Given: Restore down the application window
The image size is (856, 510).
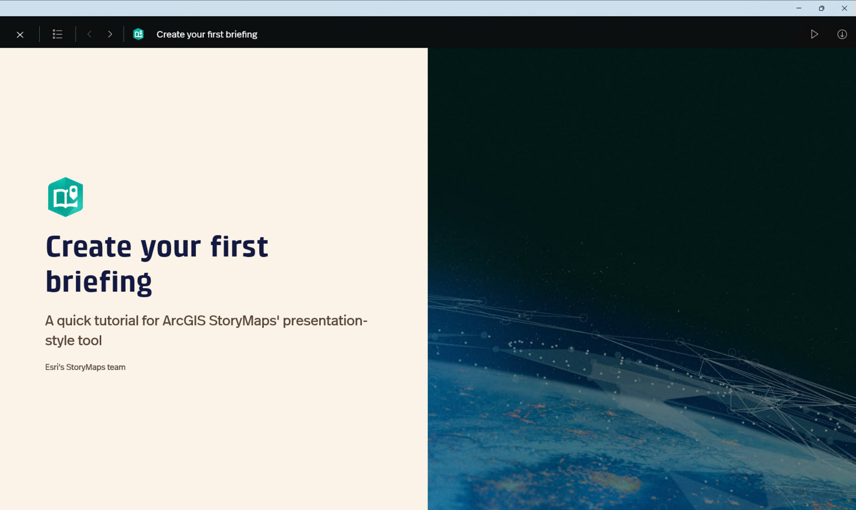Looking at the screenshot, I should (x=821, y=8).
